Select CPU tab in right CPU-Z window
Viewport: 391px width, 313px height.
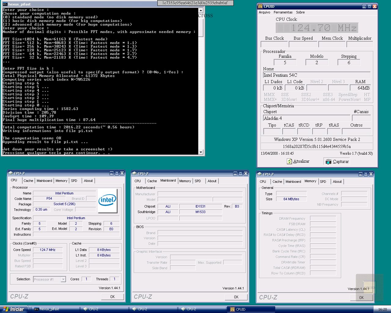pyautogui.click(x=263, y=182)
